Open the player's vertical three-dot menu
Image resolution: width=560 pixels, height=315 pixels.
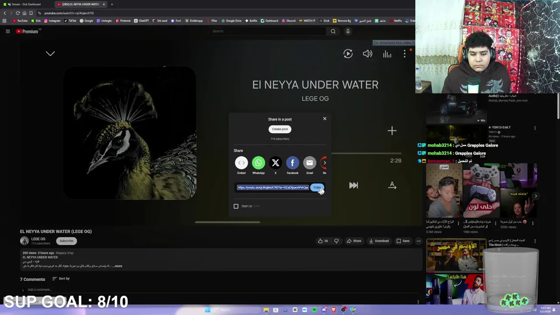point(405,54)
